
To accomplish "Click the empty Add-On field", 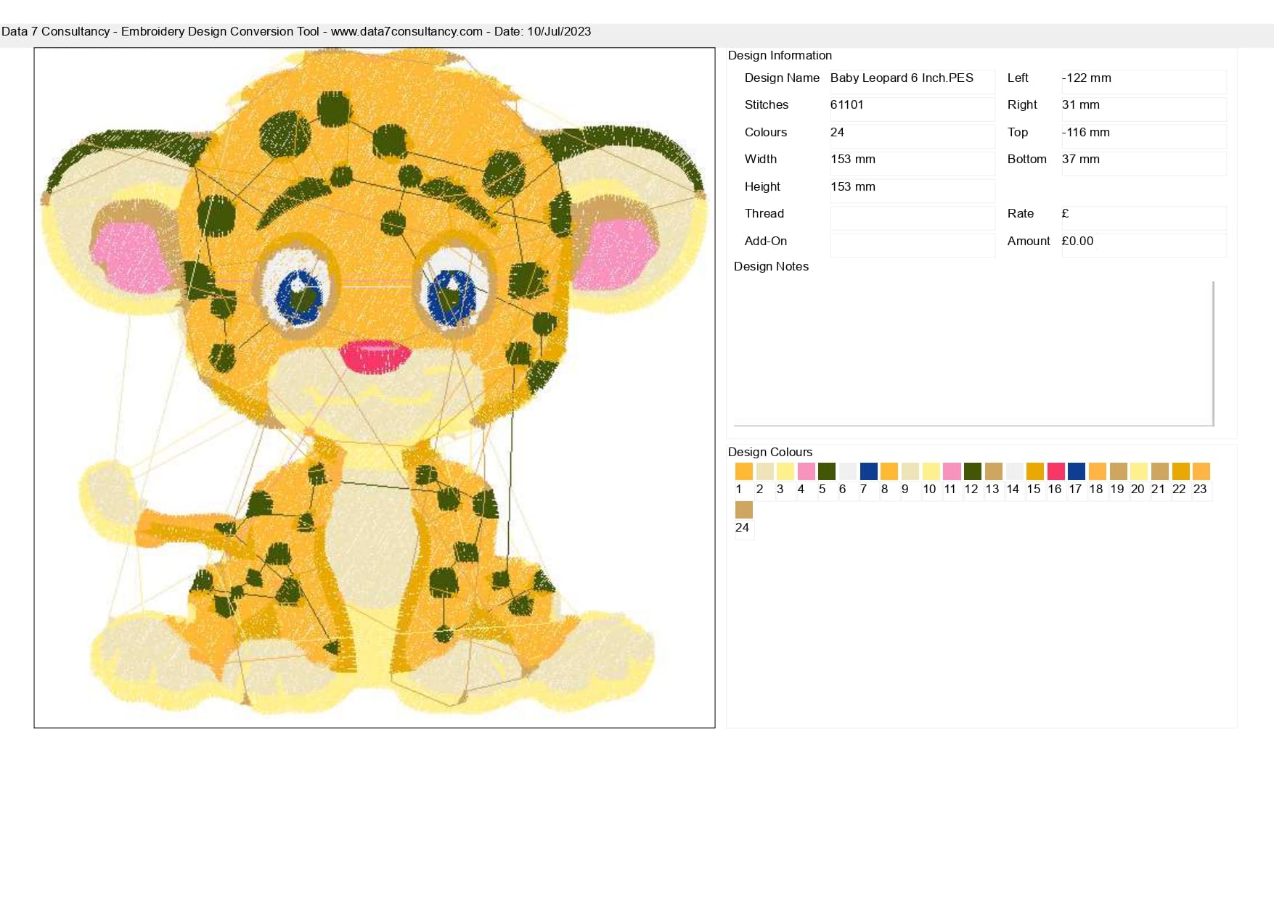I will (912, 245).
